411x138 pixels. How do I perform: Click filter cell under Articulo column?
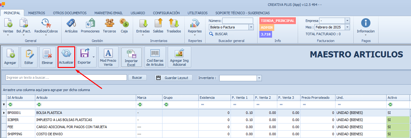[x=85, y=105]
